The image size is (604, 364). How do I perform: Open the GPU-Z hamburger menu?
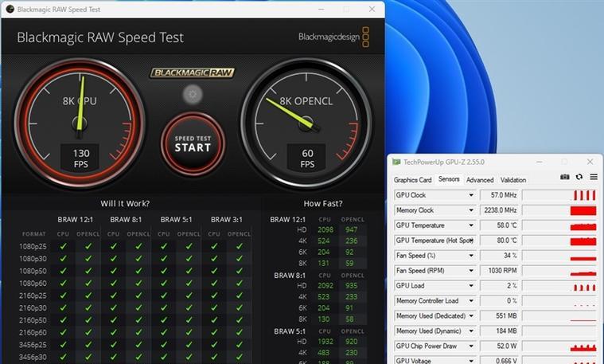click(594, 177)
